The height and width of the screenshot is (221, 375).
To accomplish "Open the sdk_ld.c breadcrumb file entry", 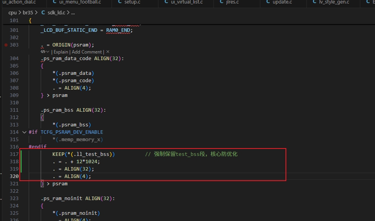I will click(56, 13).
